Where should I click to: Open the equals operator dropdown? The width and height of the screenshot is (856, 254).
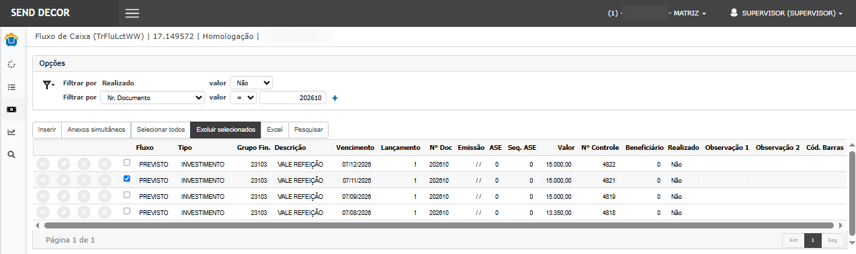coord(243,97)
